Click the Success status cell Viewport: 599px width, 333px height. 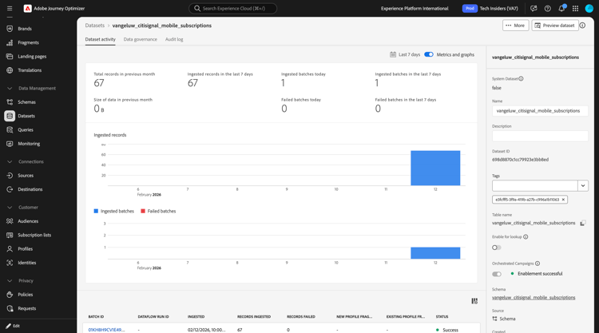(x=447, y=330)
